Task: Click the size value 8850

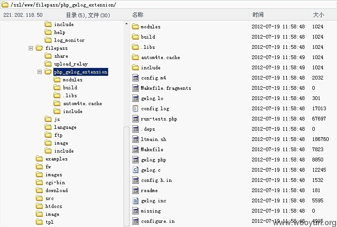Action: point(318,160)
